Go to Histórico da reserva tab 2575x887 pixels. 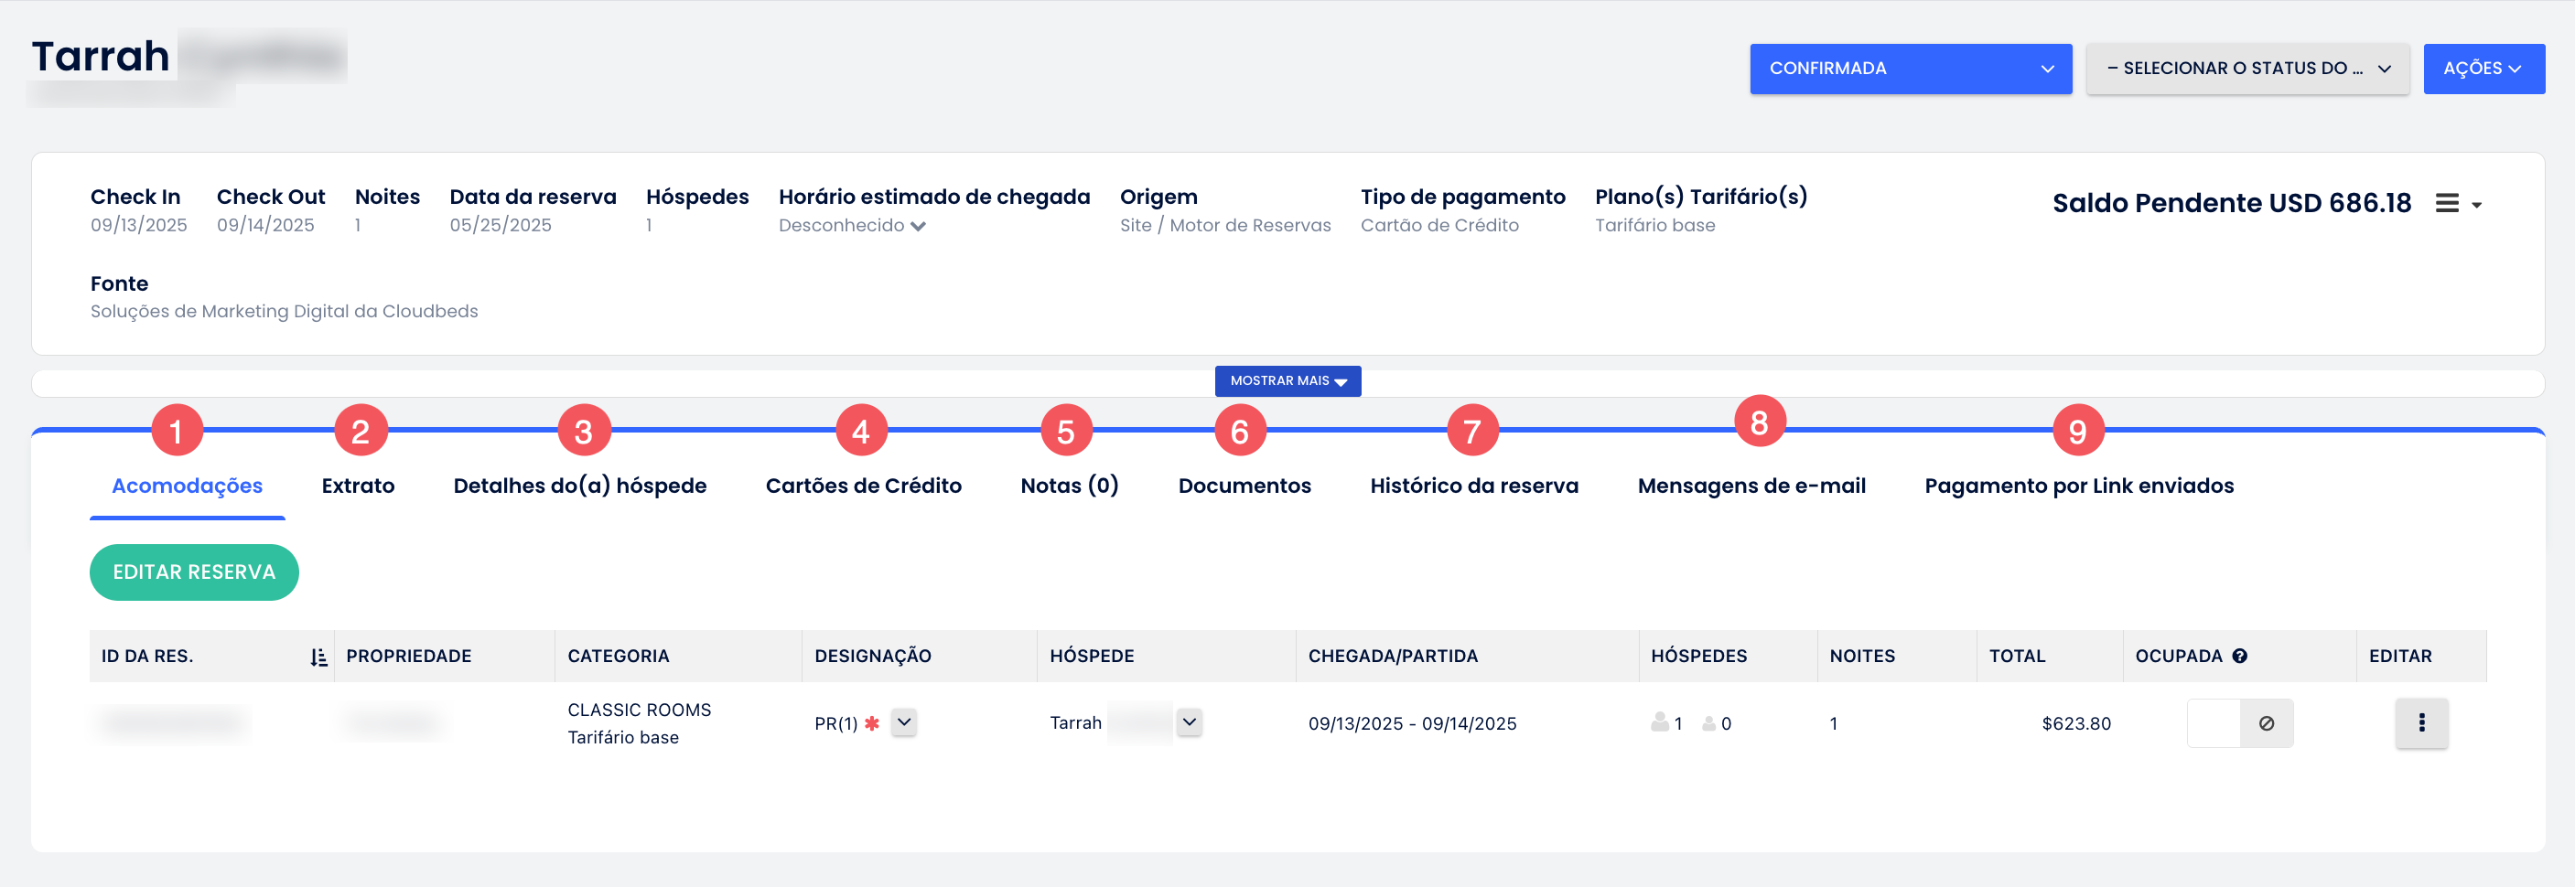point(1473,486)
